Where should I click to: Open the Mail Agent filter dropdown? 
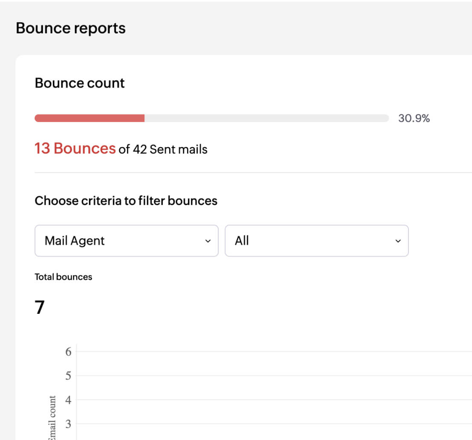point(126,241)
